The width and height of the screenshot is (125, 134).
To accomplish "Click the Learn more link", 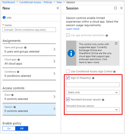I will 73,29.
